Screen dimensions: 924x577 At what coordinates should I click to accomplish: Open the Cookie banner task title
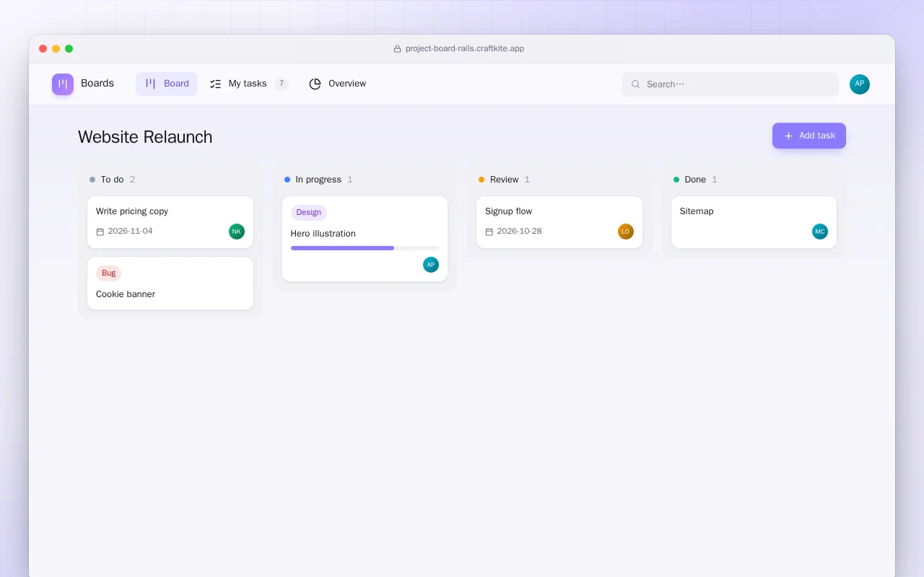pos(126,294)
